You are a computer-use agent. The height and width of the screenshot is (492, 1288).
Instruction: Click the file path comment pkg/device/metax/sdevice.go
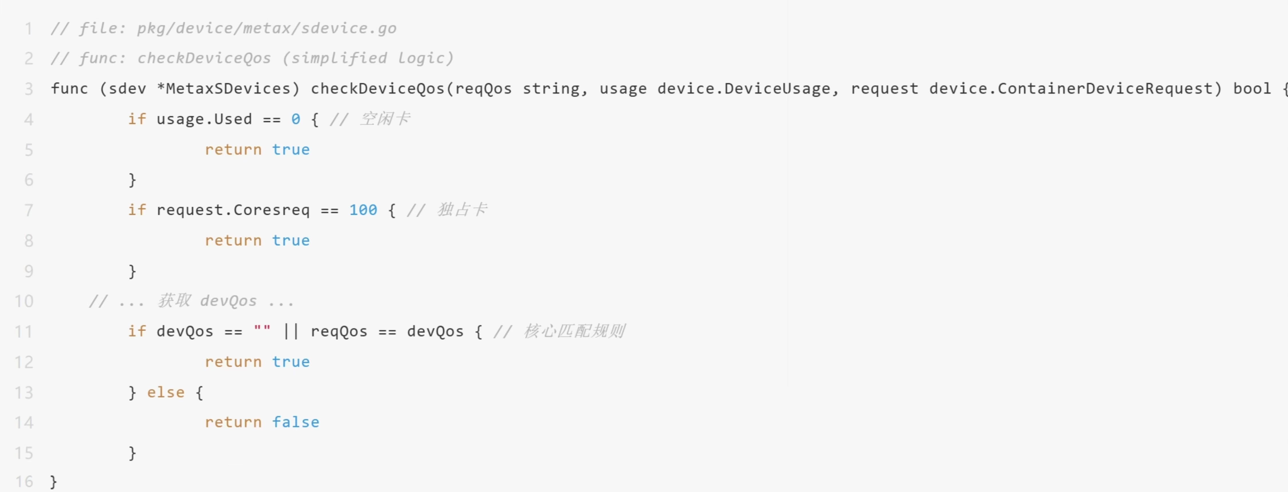pos(267,29)
